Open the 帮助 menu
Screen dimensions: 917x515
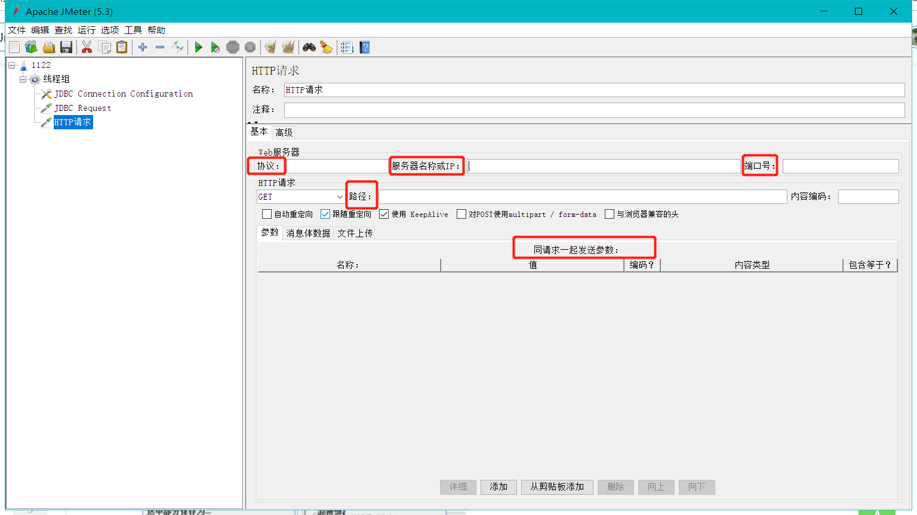point(156,30)
